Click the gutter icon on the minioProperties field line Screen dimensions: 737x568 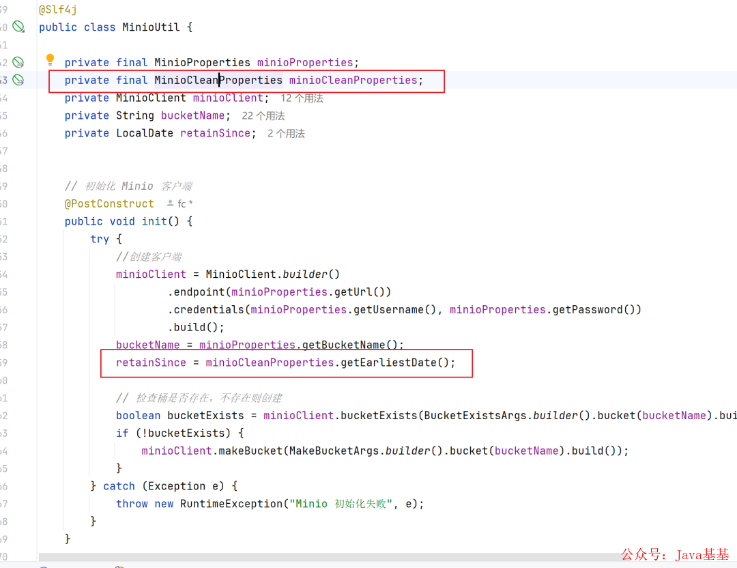click(18, 62)
